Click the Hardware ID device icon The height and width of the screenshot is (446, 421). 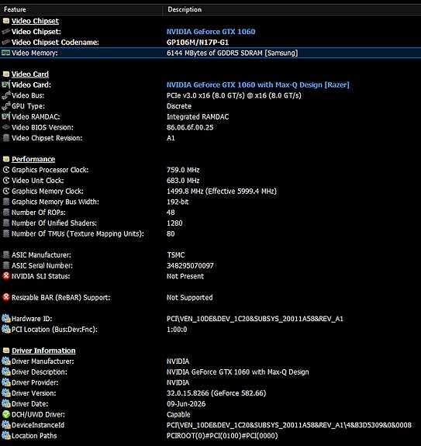6,319
